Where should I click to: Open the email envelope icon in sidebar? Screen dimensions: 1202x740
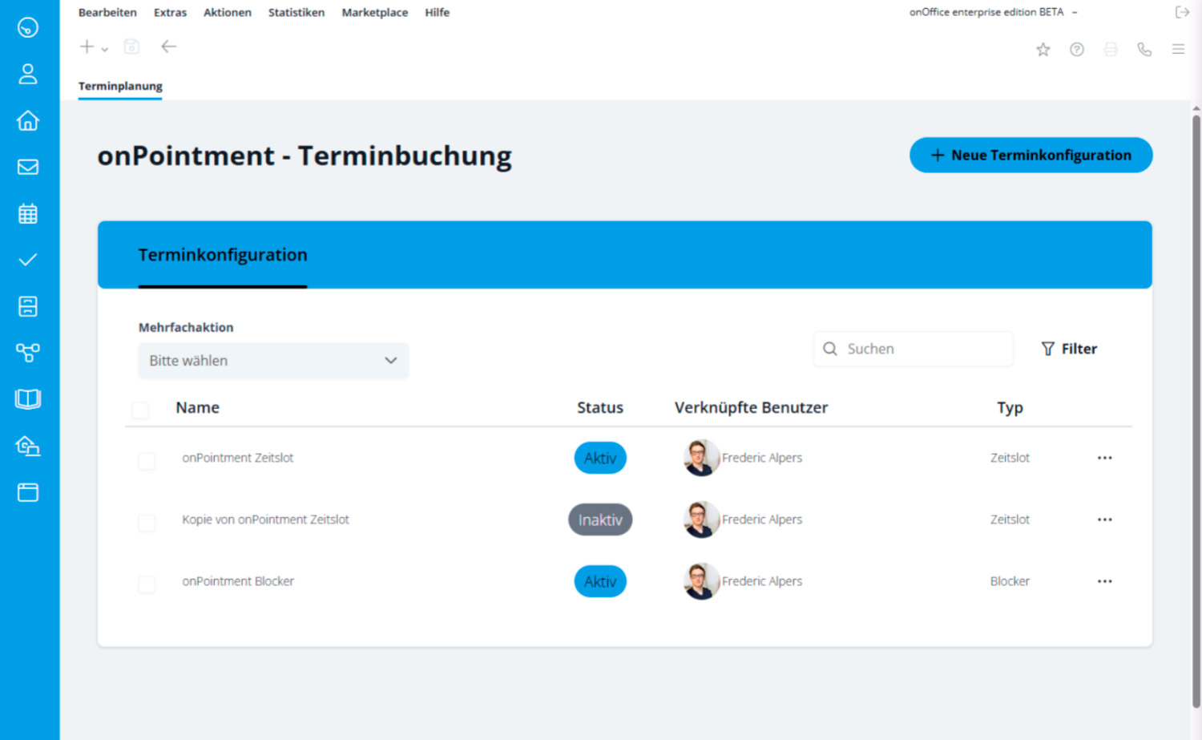pyautogui.click(x=28, y=167)
